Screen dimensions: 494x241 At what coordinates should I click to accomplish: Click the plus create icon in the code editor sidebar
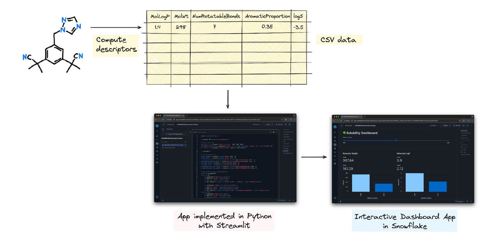click(157, 131)
